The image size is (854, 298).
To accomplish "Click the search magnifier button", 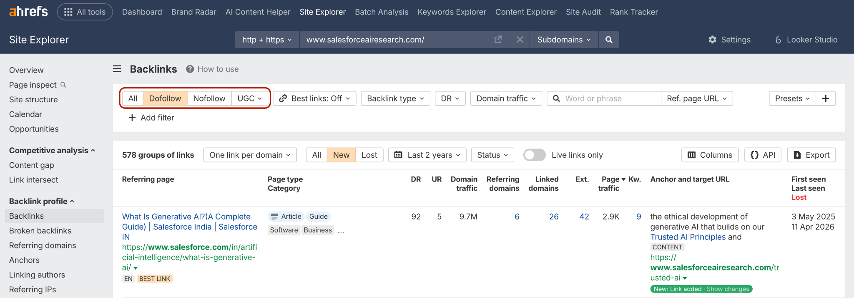I will pos(609,40).
